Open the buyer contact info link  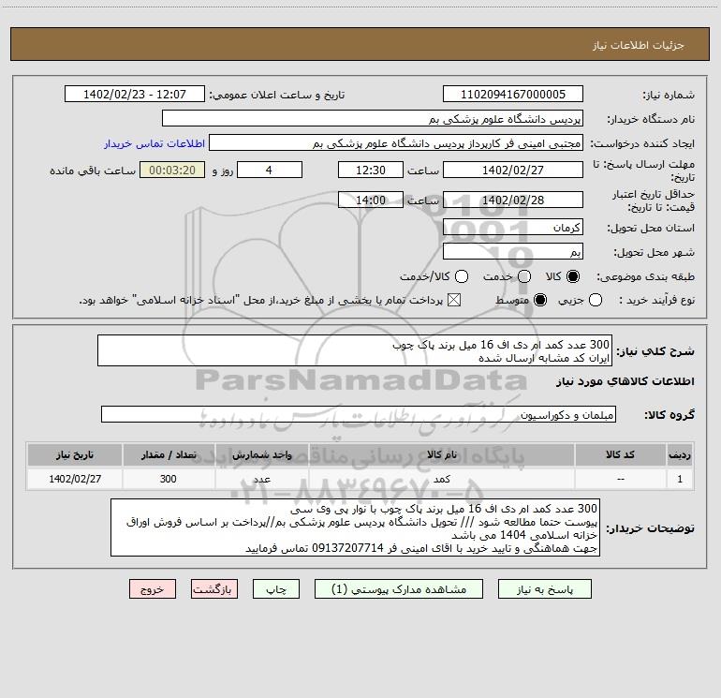pyautogui.click(x=154, y=143)
